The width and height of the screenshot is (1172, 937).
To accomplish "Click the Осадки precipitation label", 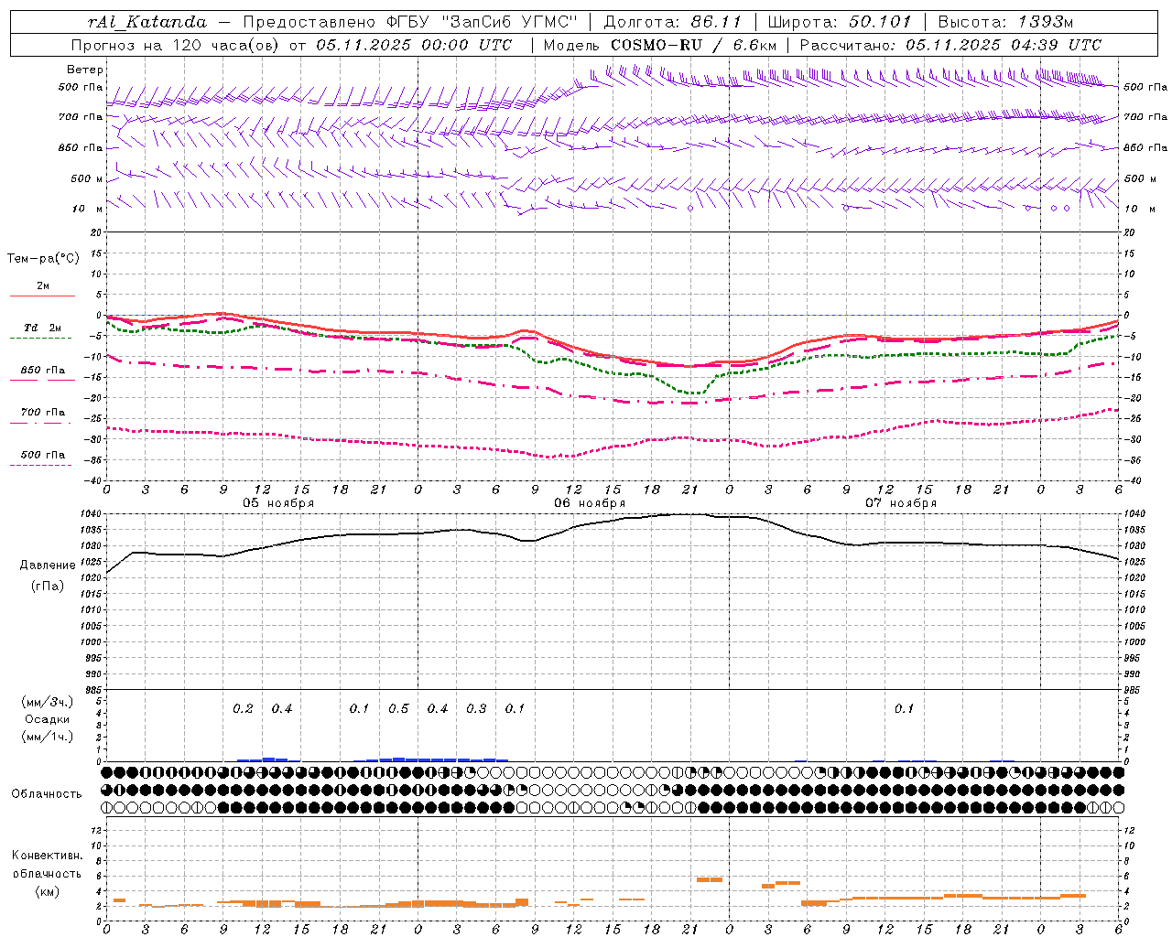I will pyautogui.click(x=48, y=719).
